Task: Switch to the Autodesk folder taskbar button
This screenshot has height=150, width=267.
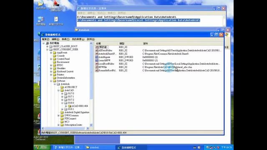Action: pos(100,147)
